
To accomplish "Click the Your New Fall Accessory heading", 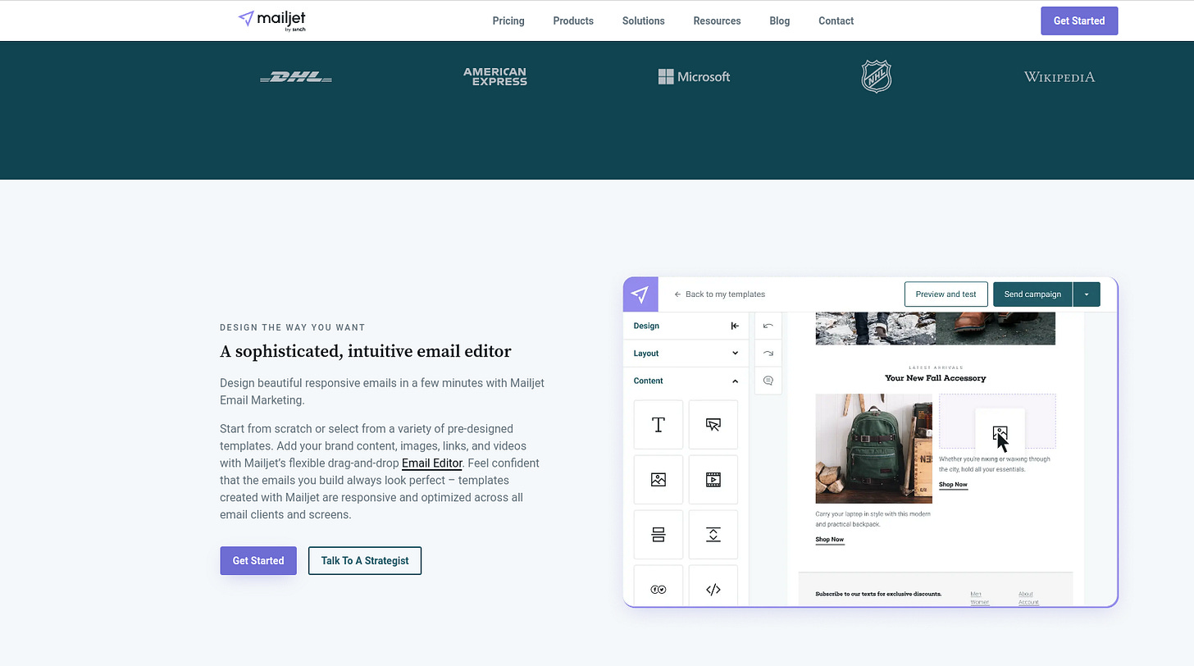I will coord(936,378).
